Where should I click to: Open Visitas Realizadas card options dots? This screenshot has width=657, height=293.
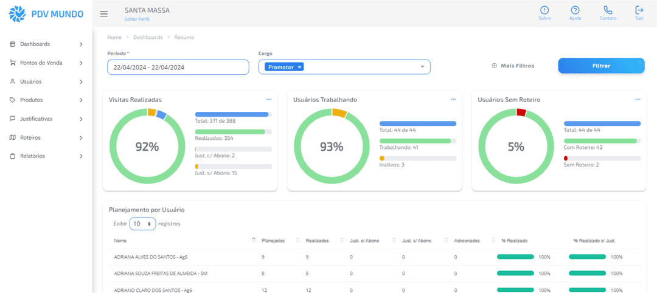[269, 100]
